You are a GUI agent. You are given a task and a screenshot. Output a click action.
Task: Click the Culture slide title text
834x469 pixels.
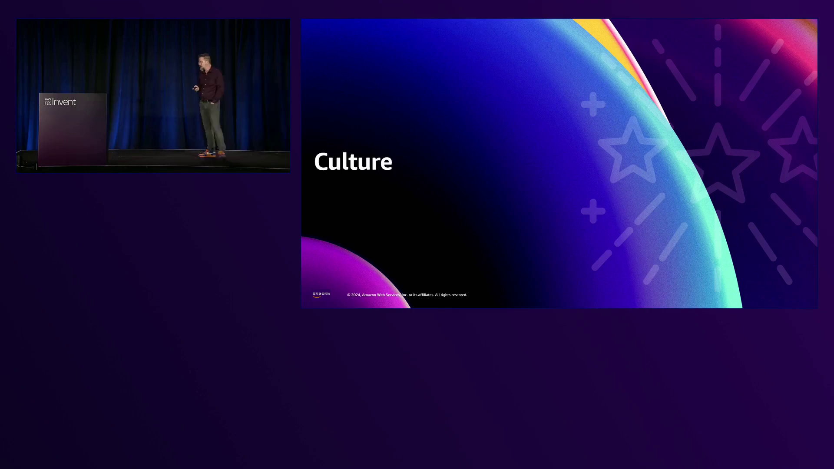(353, 162)
